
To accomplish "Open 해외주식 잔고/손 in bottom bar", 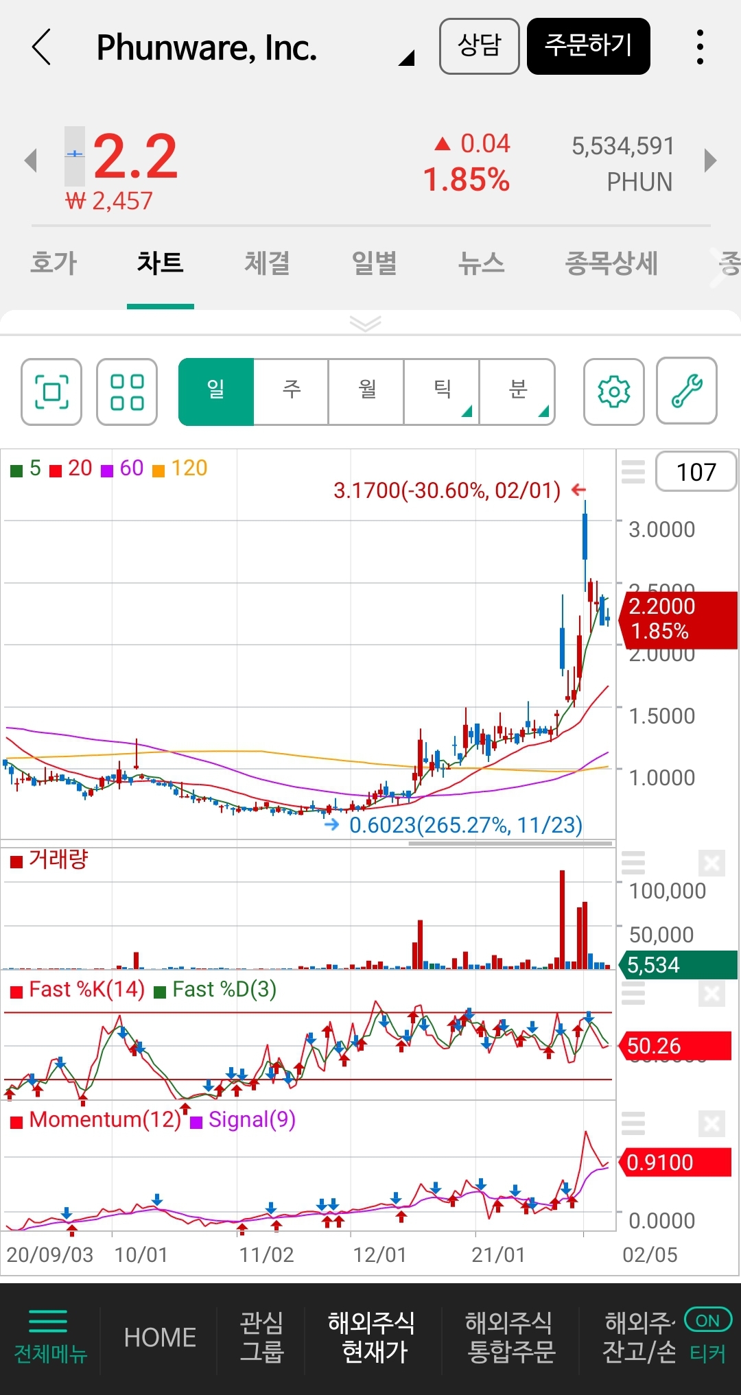I will point(639,1337).
